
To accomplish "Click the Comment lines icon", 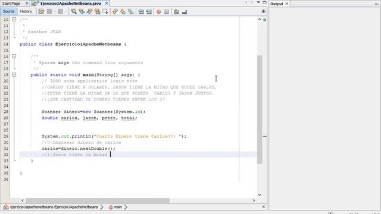I will click(x=176, y=11).
